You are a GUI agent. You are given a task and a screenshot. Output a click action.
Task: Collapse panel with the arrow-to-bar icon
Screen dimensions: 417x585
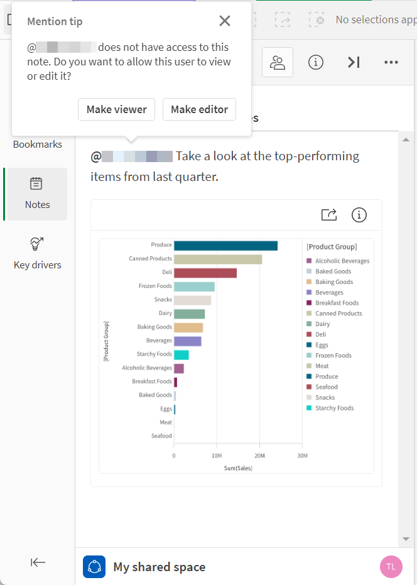[x=354, y=62]
